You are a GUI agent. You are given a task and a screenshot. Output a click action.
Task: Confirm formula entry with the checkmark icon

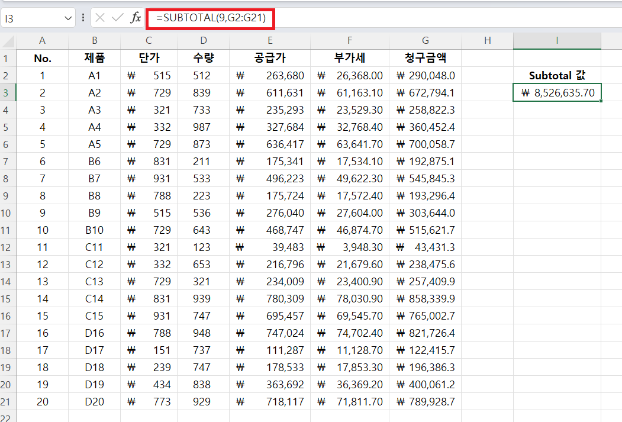pyautogui.click(x=117, y=18)
